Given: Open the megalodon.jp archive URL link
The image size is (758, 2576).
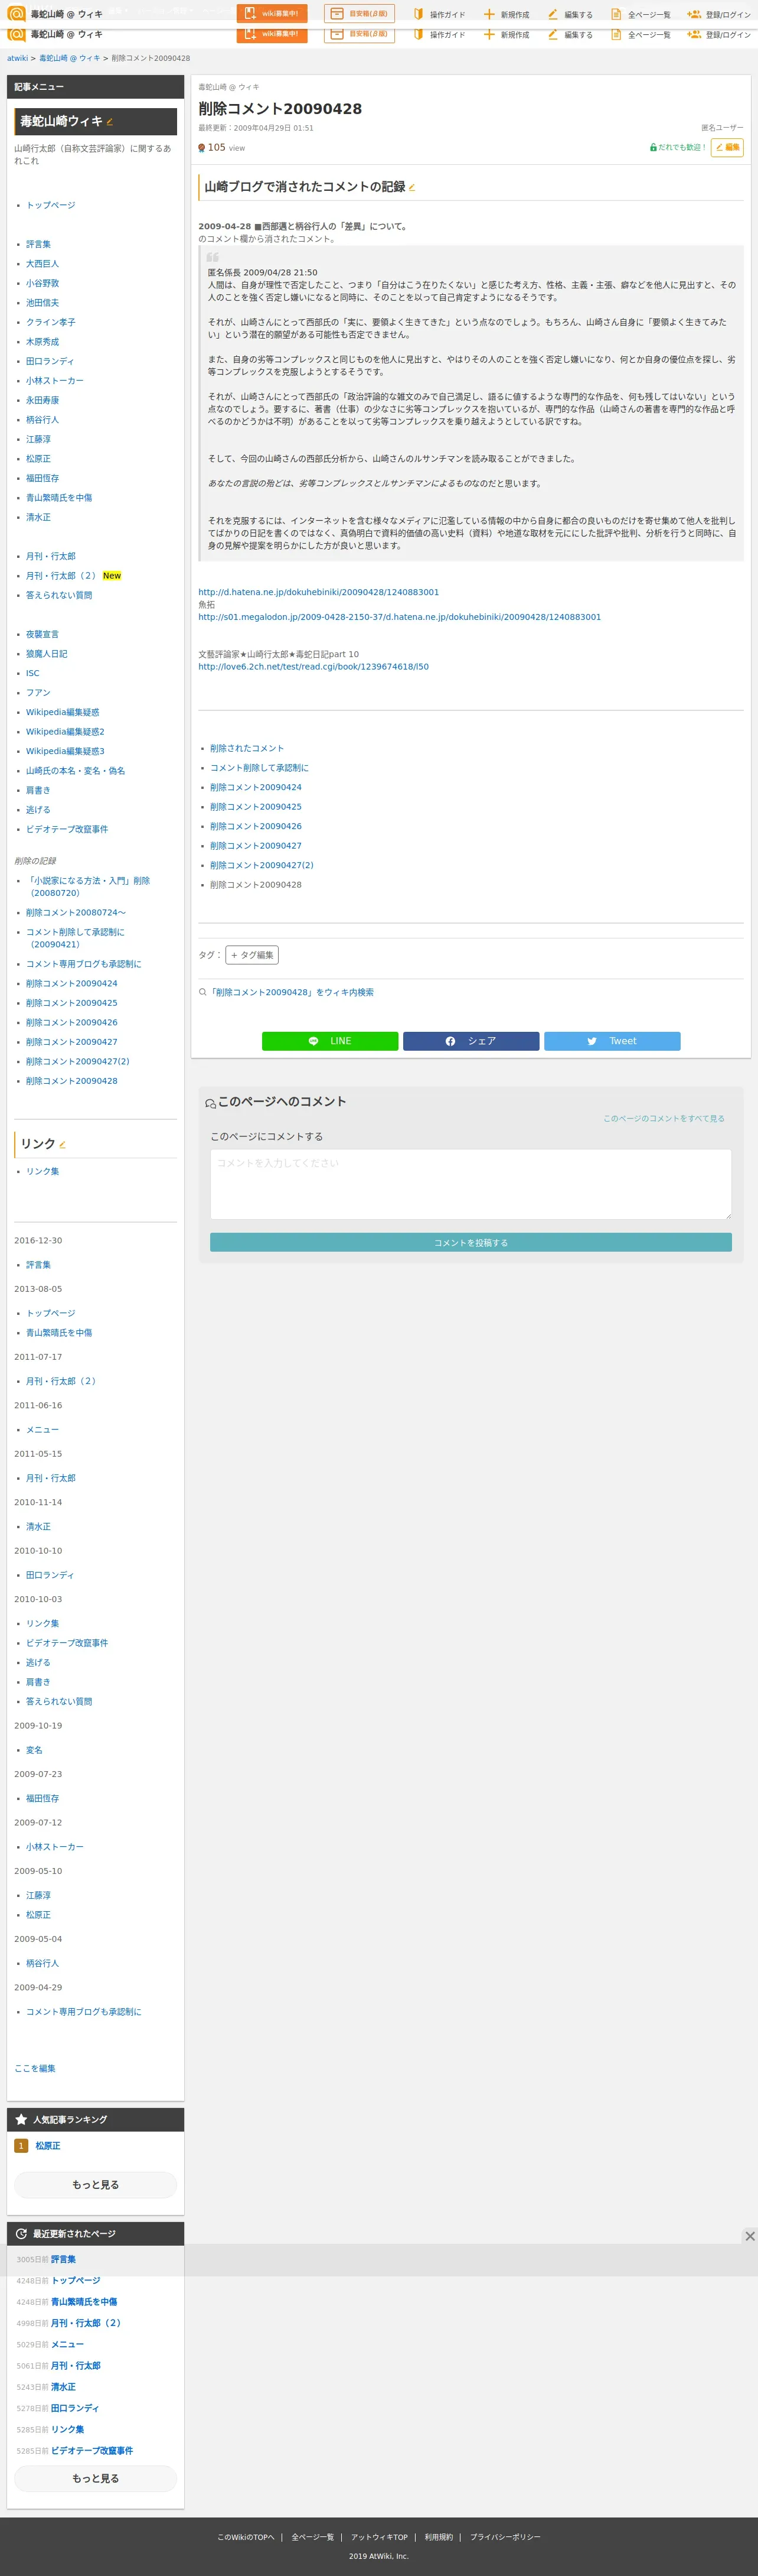Looking at the screenshot, I should 400,617.
